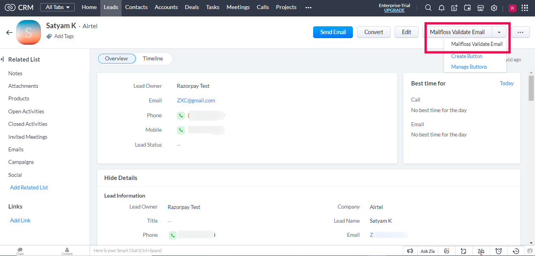
Task: Switch to the Timeline view toggle
Action: [153, 58]
